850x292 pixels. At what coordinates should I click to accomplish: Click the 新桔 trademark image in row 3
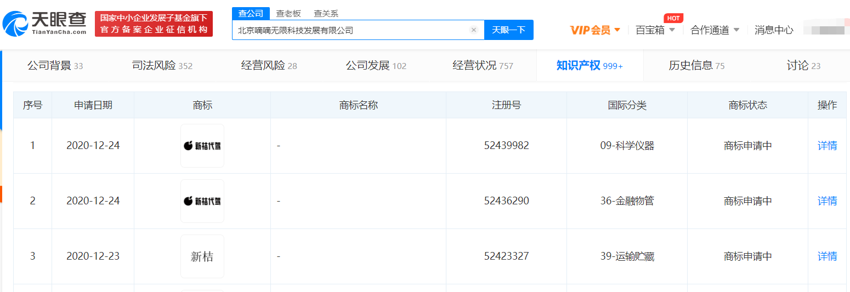pyautogui.click(x=202, y=256)
